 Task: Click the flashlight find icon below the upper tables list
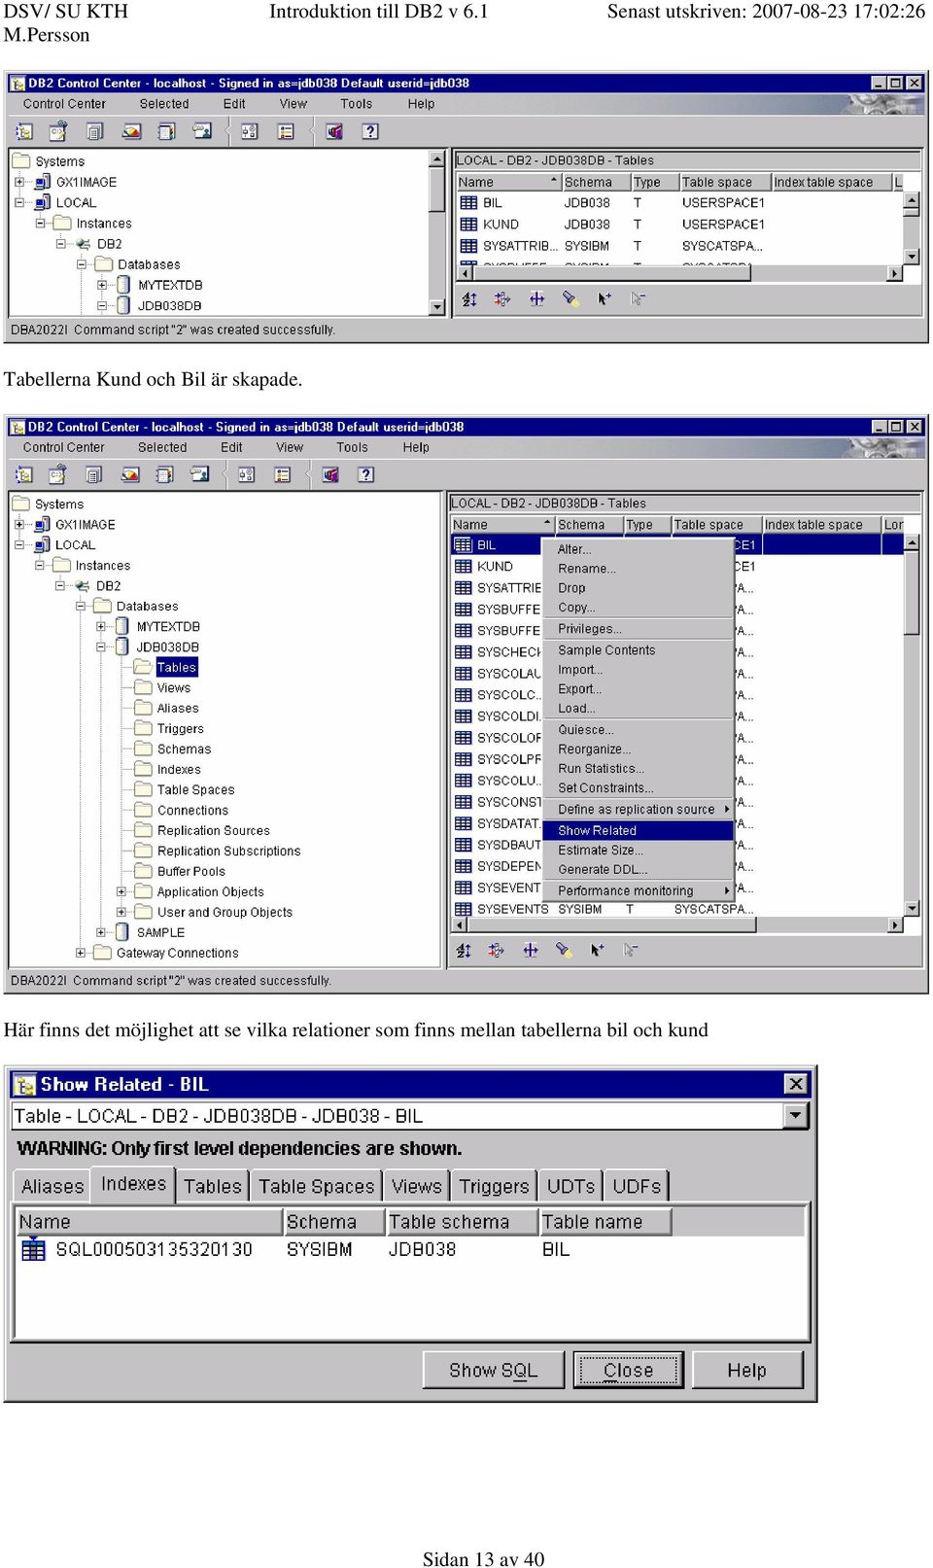[x=570, y=298]
